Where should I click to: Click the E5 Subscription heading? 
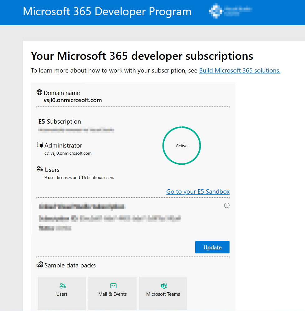[60, 121]
